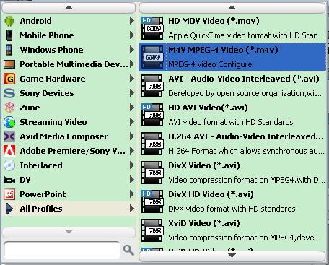Click 'Apple QuickTime video format' description
The image size is (329, 265).
click(x=246, y=35)
